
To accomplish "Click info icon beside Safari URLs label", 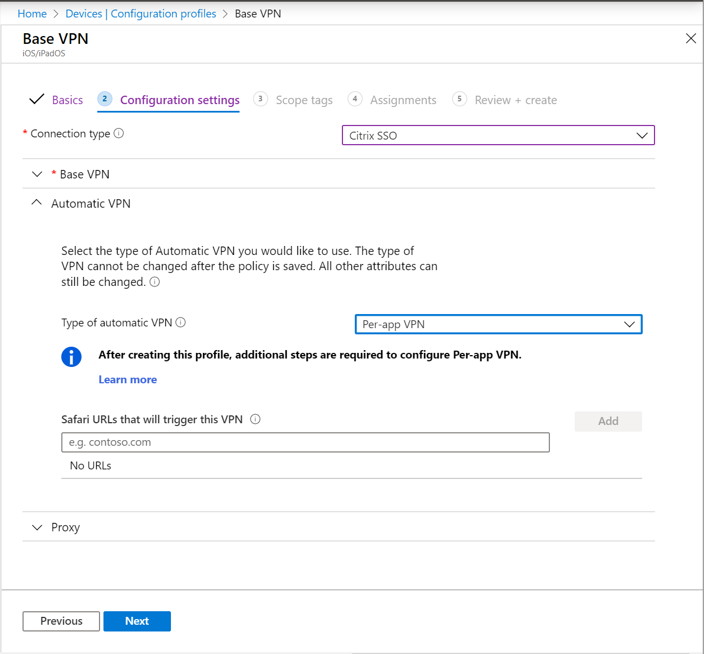I will (255, 419).
